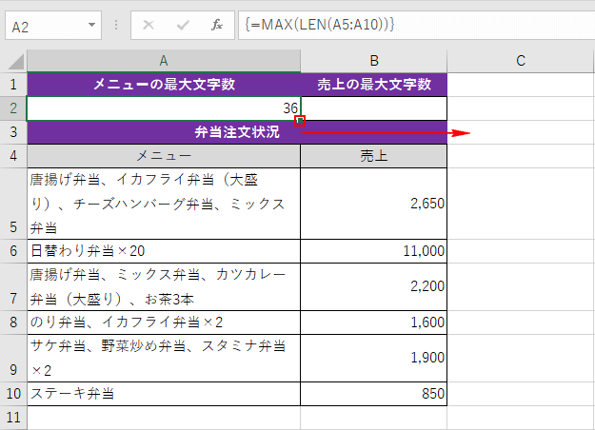Select row 8 header
The image size is (595, 430).
click(13, 322)
